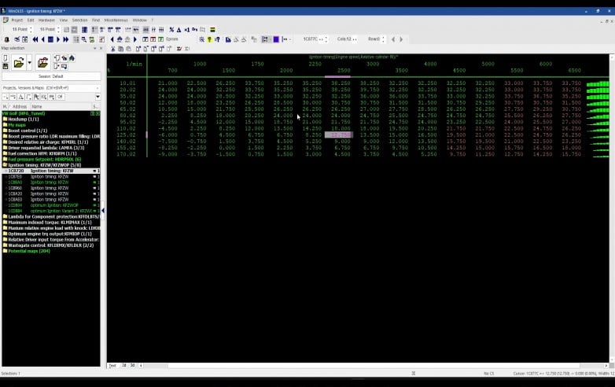Switch to the Text view tab
Screen dimensions: 615x387
(112, 365)
